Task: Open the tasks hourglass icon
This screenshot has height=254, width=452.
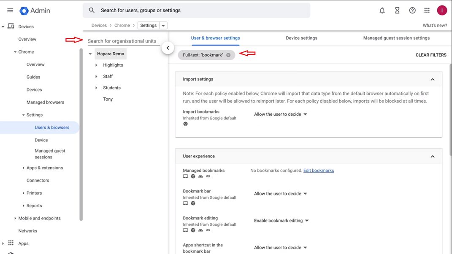Action: pyautogui.click(x=397, y=11)
